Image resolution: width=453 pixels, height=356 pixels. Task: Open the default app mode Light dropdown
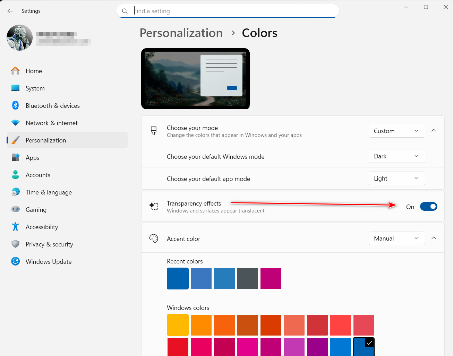click(396, 179)
